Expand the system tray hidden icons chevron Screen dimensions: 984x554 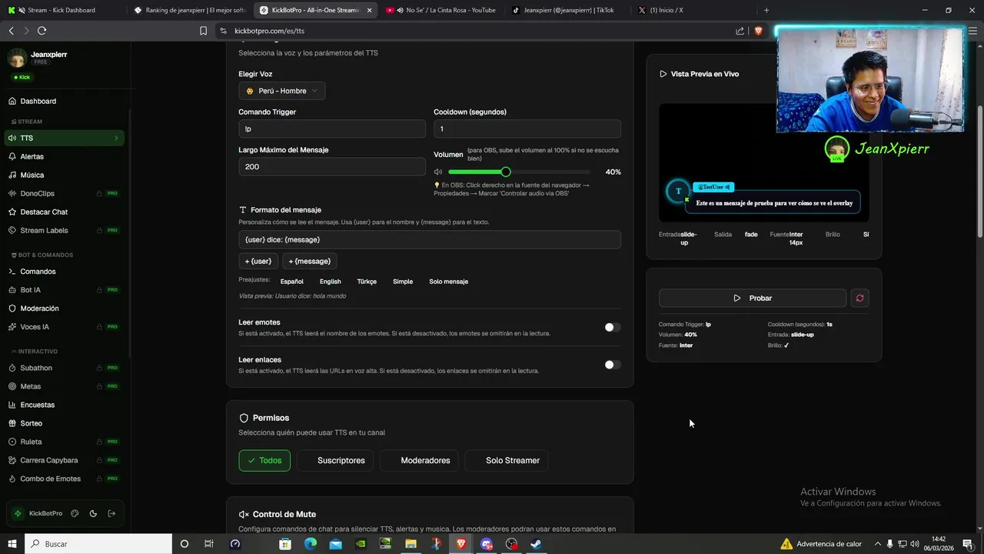(878, 543)
